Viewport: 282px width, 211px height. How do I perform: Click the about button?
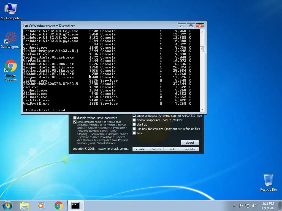tap(190, 143)
